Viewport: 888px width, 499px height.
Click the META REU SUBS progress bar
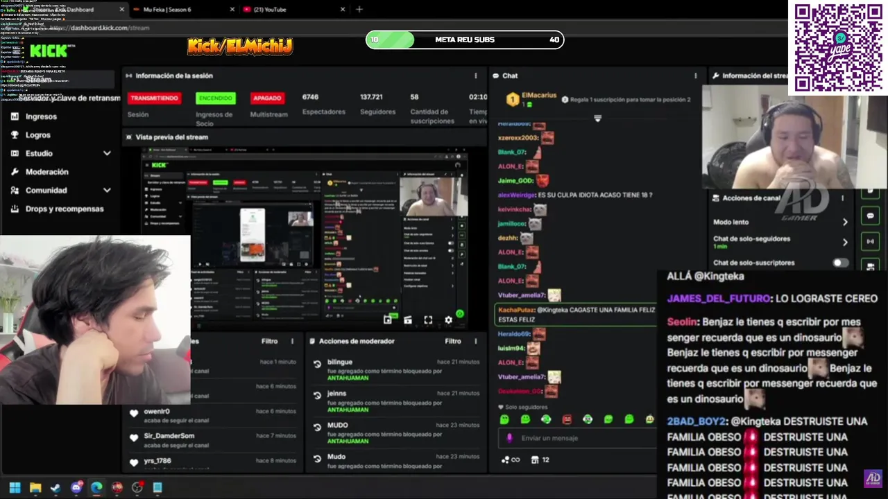coord(465,40)
